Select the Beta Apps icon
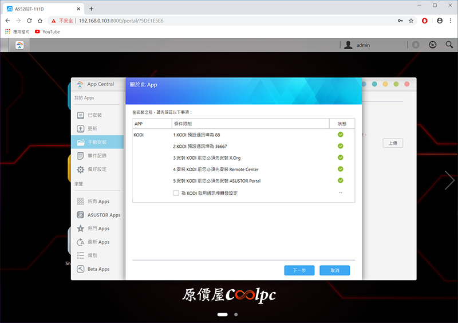458x323 pixels. [80, 269]
